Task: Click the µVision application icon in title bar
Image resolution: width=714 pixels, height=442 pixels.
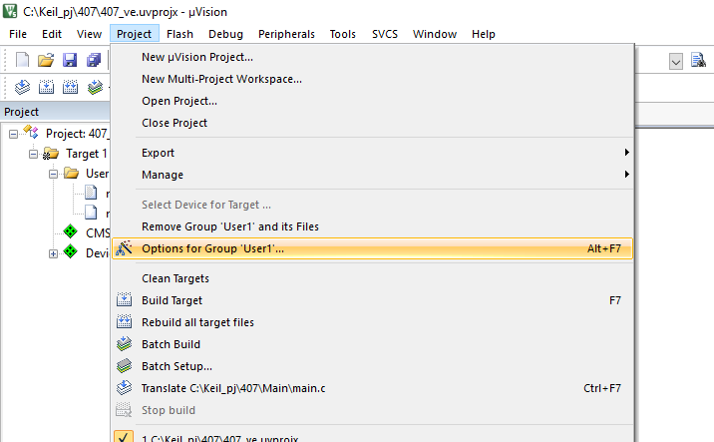Action: (10, 11)
